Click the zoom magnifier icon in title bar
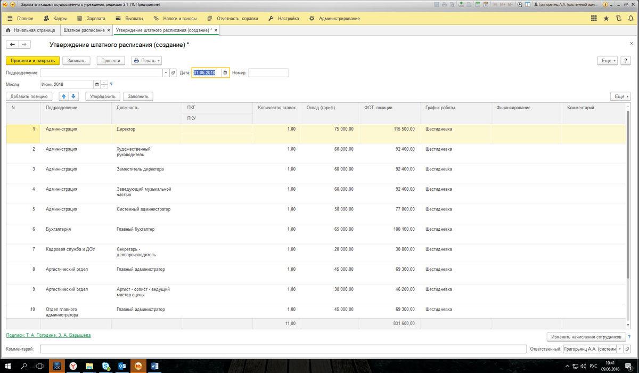Image resolution: width=639 pixels, height=373 pixels. tap(520, 4)
